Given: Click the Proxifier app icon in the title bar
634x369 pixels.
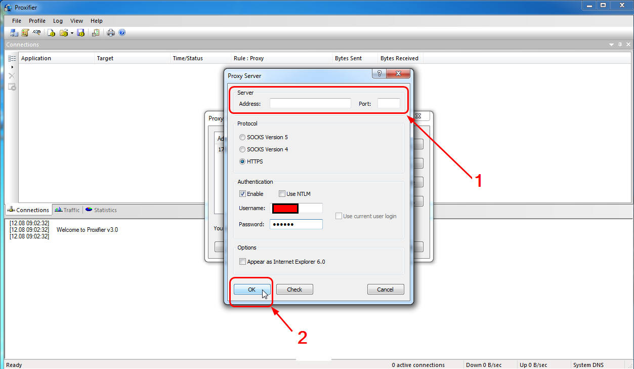Looking at the screenshot, I should click(8, 7).
